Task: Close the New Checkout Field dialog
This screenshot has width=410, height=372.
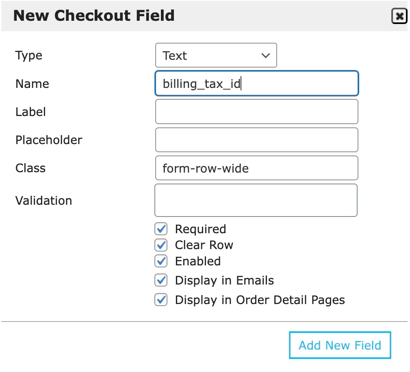Action: (399, 15)
